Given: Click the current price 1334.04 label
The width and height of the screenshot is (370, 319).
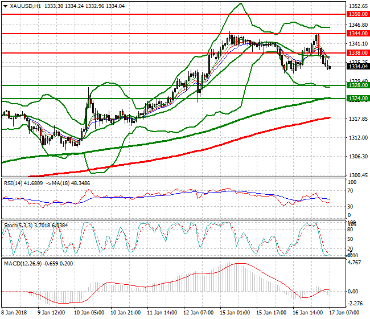Looking at the screenshot, I should pyautogui.click(x=358, y=67).
